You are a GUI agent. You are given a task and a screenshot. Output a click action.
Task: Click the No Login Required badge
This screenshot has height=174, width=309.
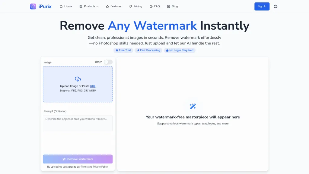click(x=180, y=50)
